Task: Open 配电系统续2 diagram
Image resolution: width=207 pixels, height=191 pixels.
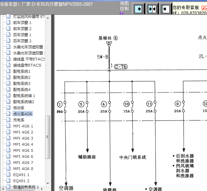Action: click(x=23, y=102)
